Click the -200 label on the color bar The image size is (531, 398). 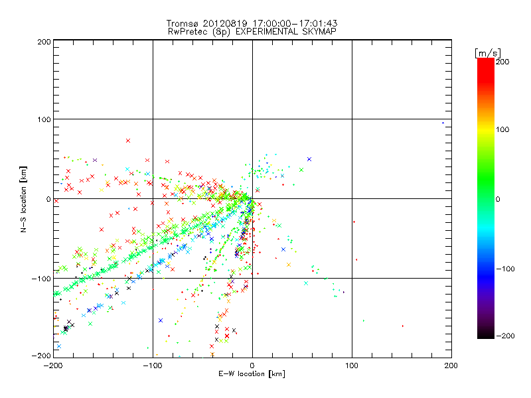pos(505,336)
